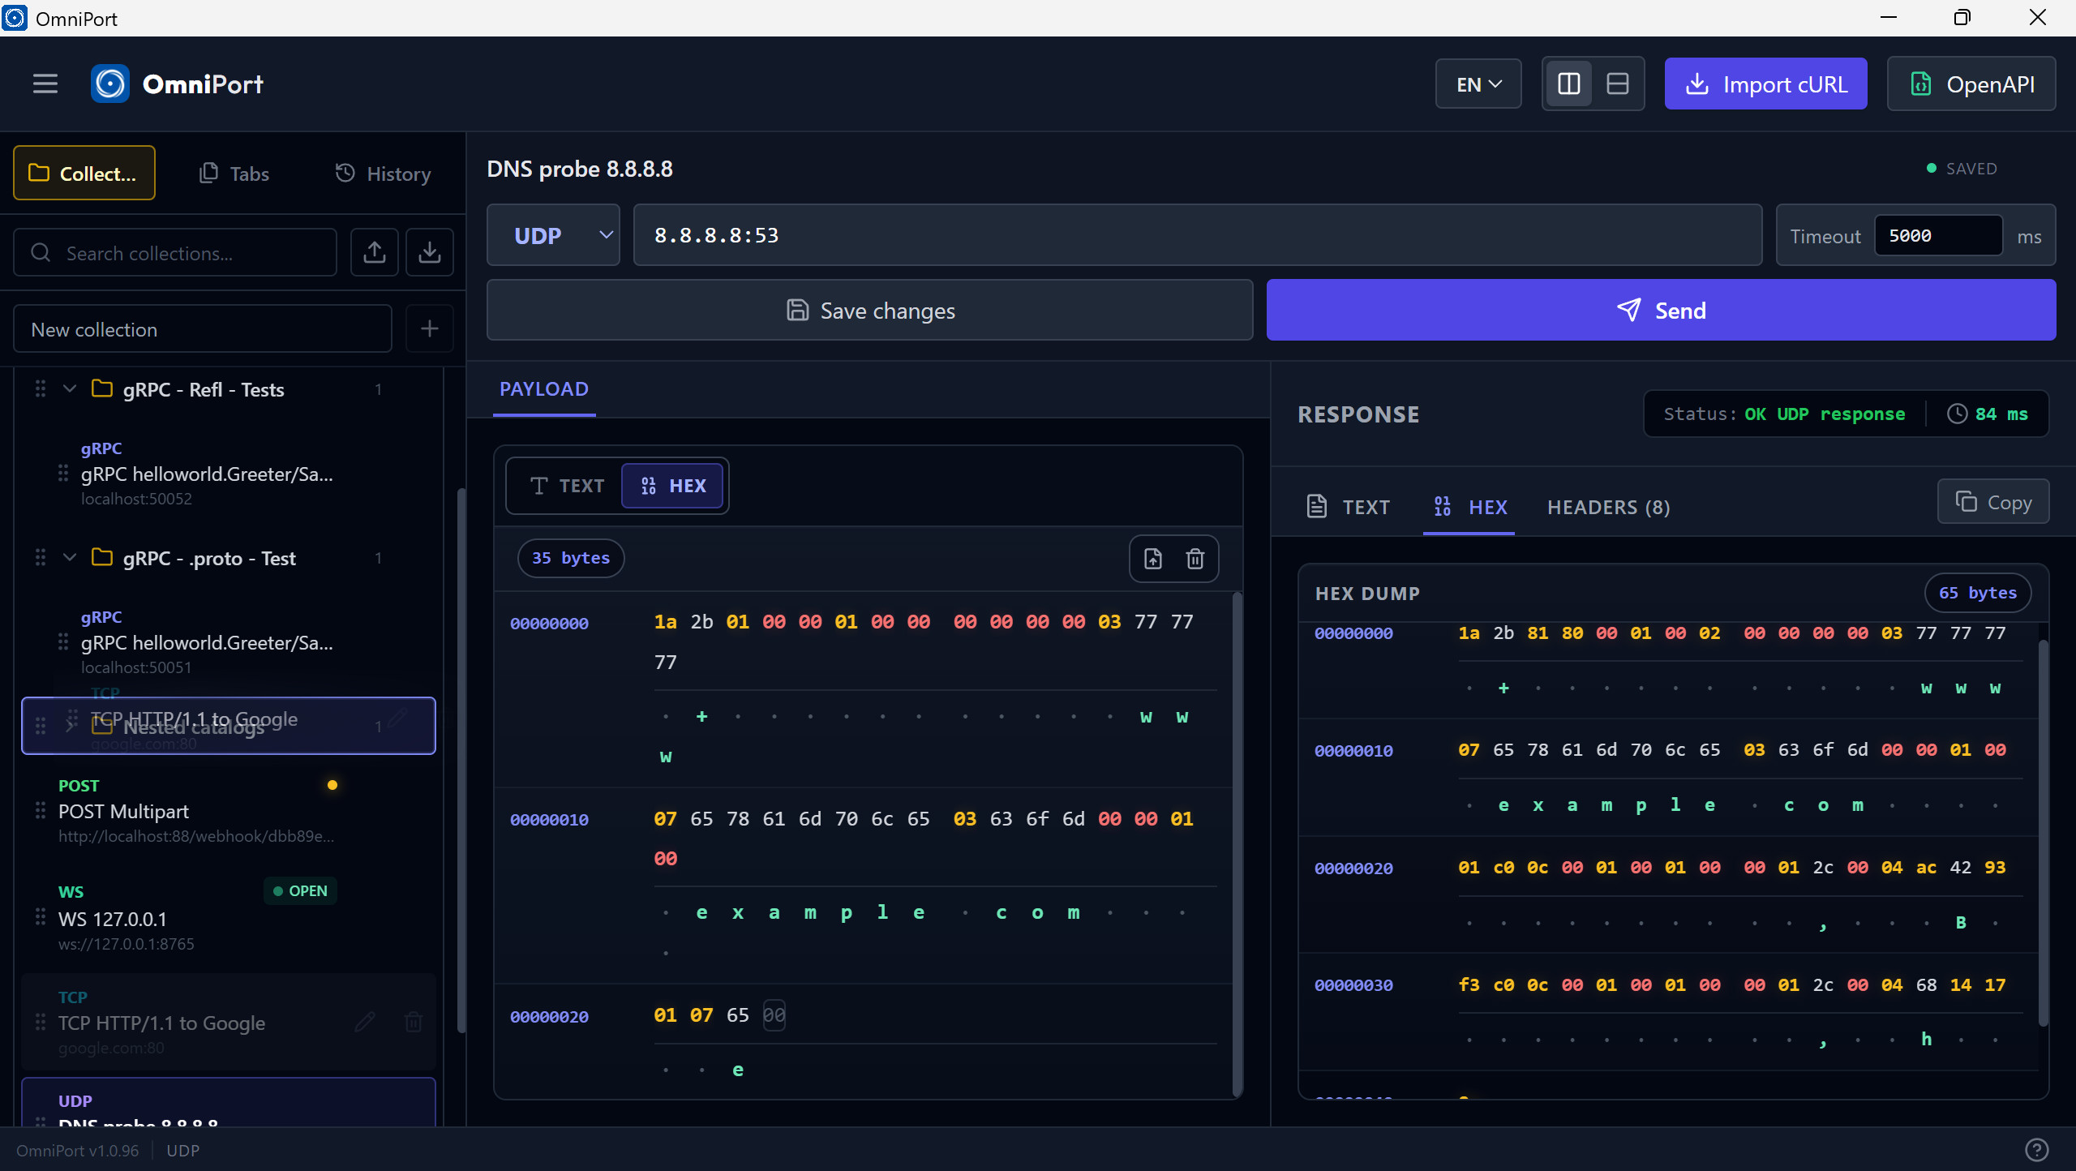Screen dimensions: 2076x1171
Task: Click drag handle of gRPC localhost:50052 request
Action: click(x=62, y=473)
